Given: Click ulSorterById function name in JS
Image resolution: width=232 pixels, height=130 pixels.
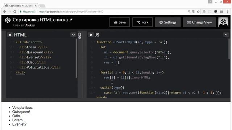Looking at the screenshot, I should tap(124, 42).
